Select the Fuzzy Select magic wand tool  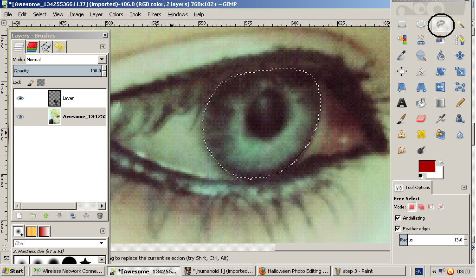[460, 25]
